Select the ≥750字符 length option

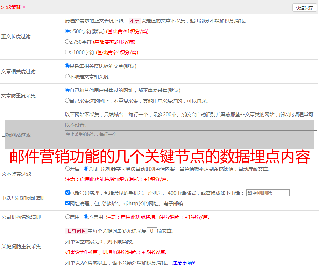tap(68, 42)
